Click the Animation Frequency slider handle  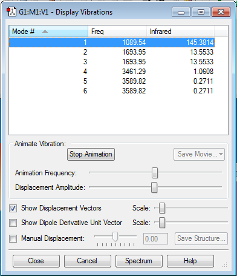tap(155, 173)
